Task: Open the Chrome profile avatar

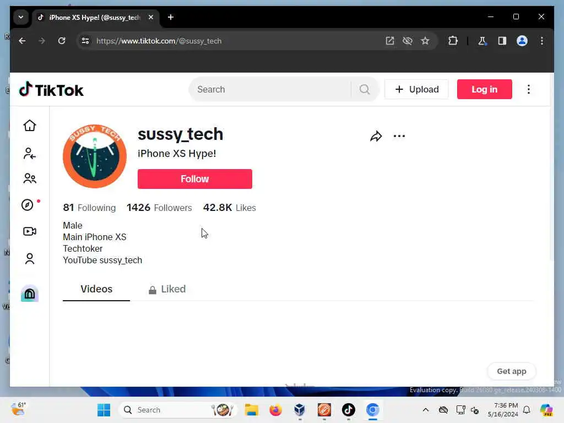Action: click(x=522, y=41)
